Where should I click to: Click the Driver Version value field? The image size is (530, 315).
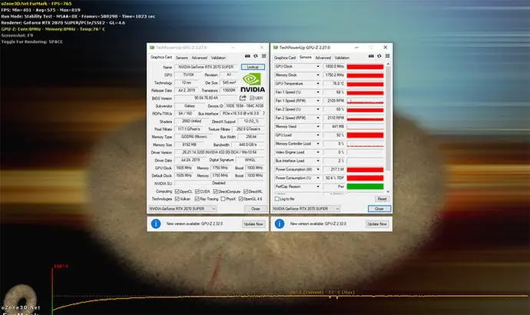pos(220,152)
